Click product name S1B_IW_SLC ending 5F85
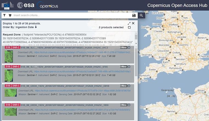Screen dimensions: 209x121 click(x=64, y=67)
